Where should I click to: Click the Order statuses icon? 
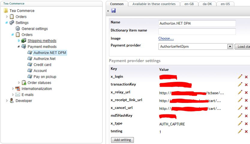point(24,82)
